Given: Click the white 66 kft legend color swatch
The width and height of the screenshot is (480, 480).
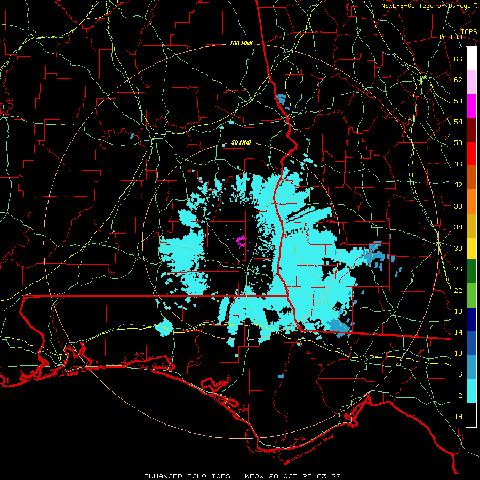Looking at the screenshot, I should [x=471, y=59].
